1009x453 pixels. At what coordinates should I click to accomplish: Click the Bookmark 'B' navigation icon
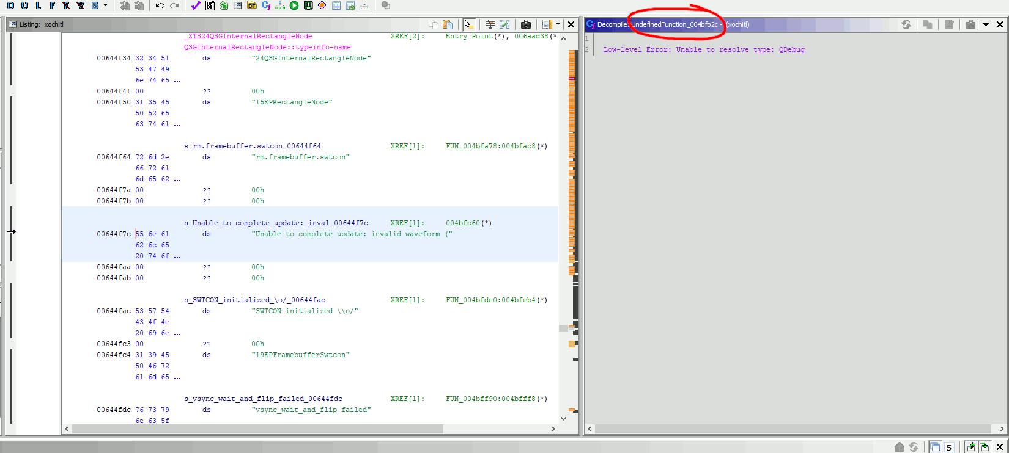[95, 5]
